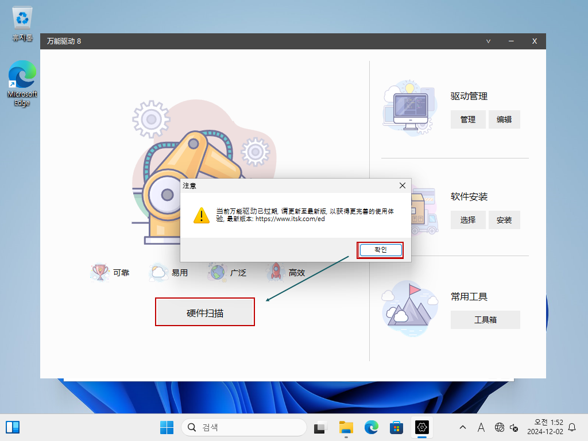Open the widgets panel icon on taskbar
The image size is (588, 441).
tap(13, 427)
